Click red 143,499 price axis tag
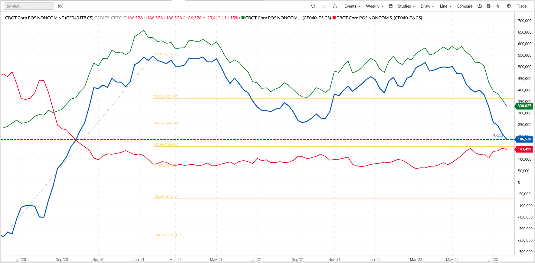Viewport: 535px width, 263px height. 524,149
